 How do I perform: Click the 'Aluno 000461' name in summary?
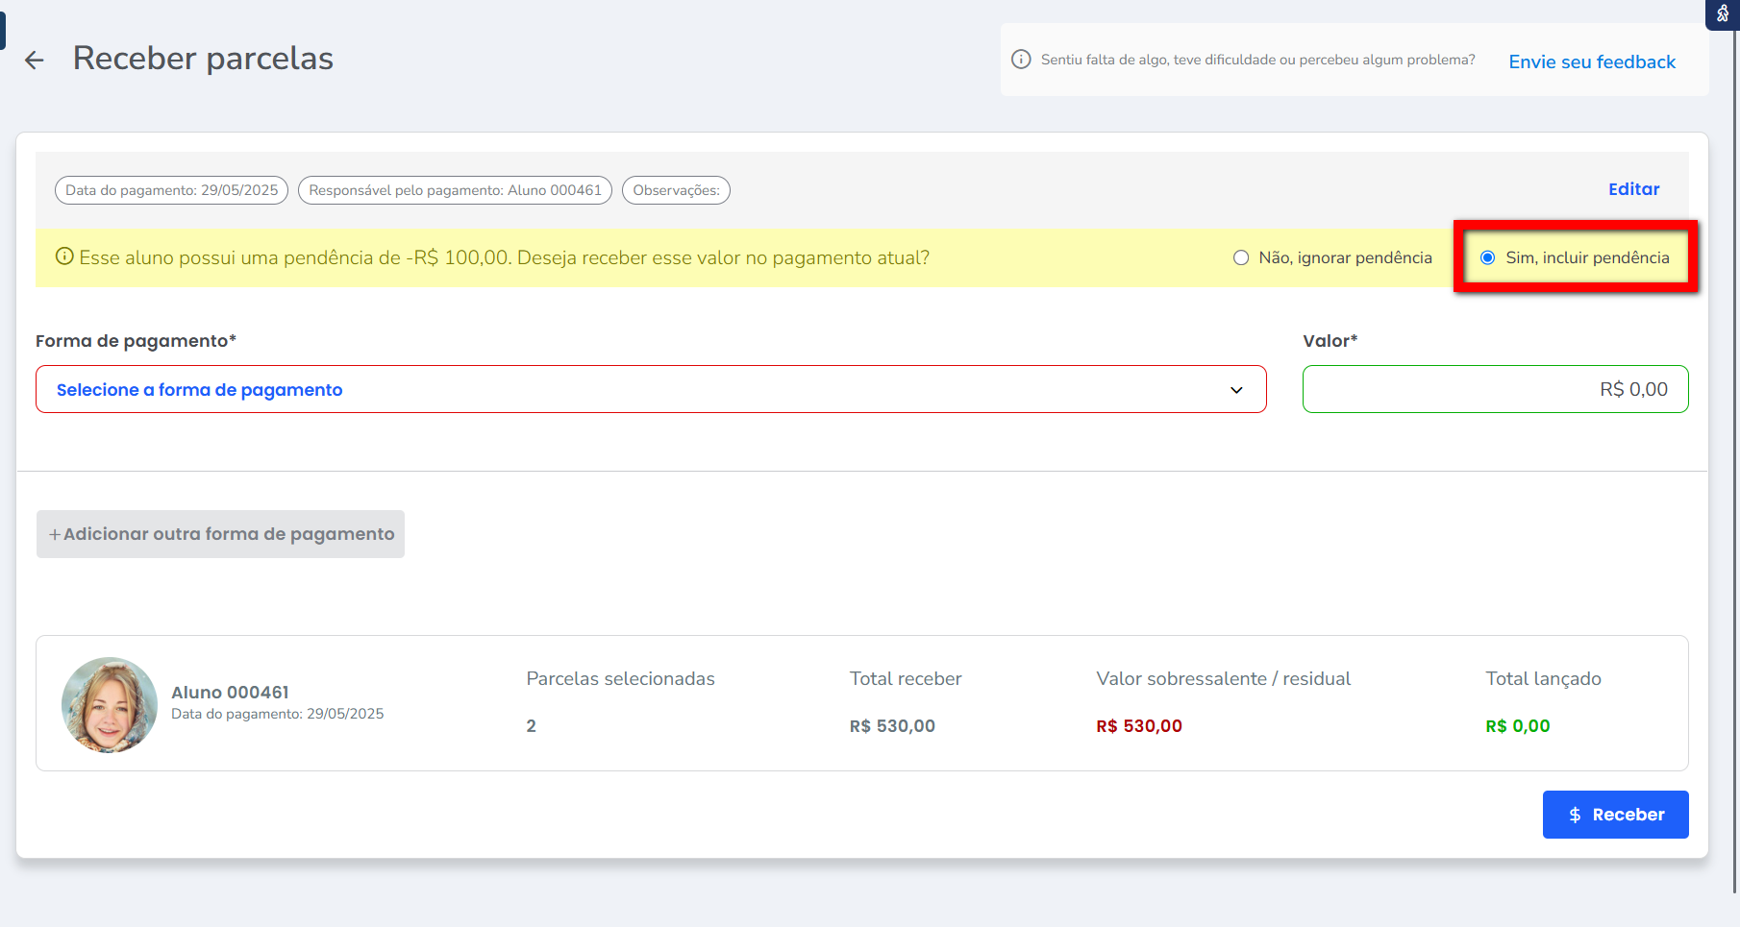tap(230, 693)
